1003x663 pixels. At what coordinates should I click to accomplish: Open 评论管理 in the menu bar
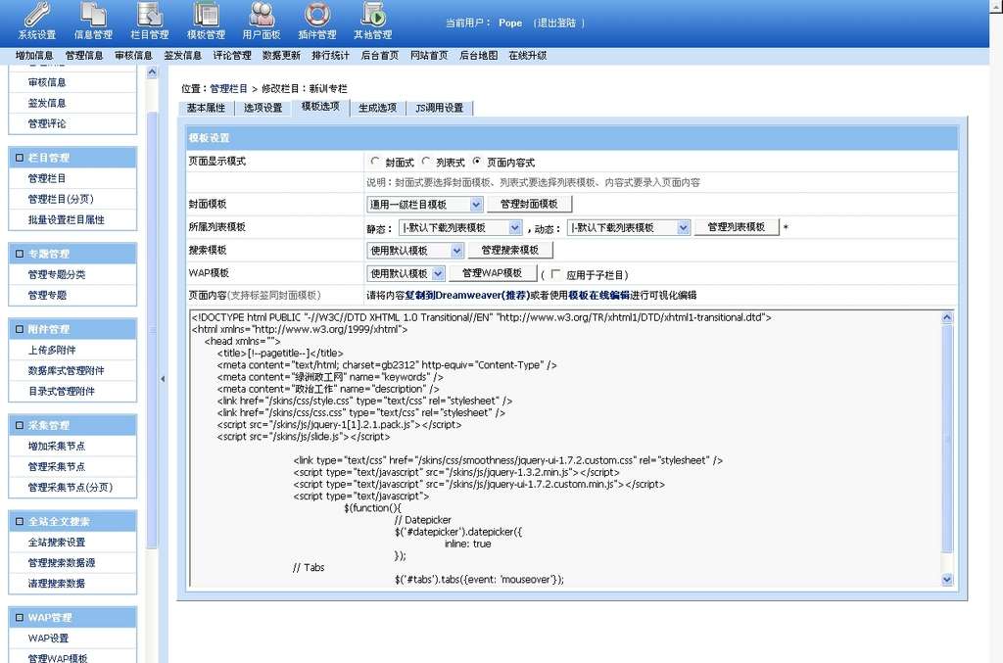pos(232,56)
